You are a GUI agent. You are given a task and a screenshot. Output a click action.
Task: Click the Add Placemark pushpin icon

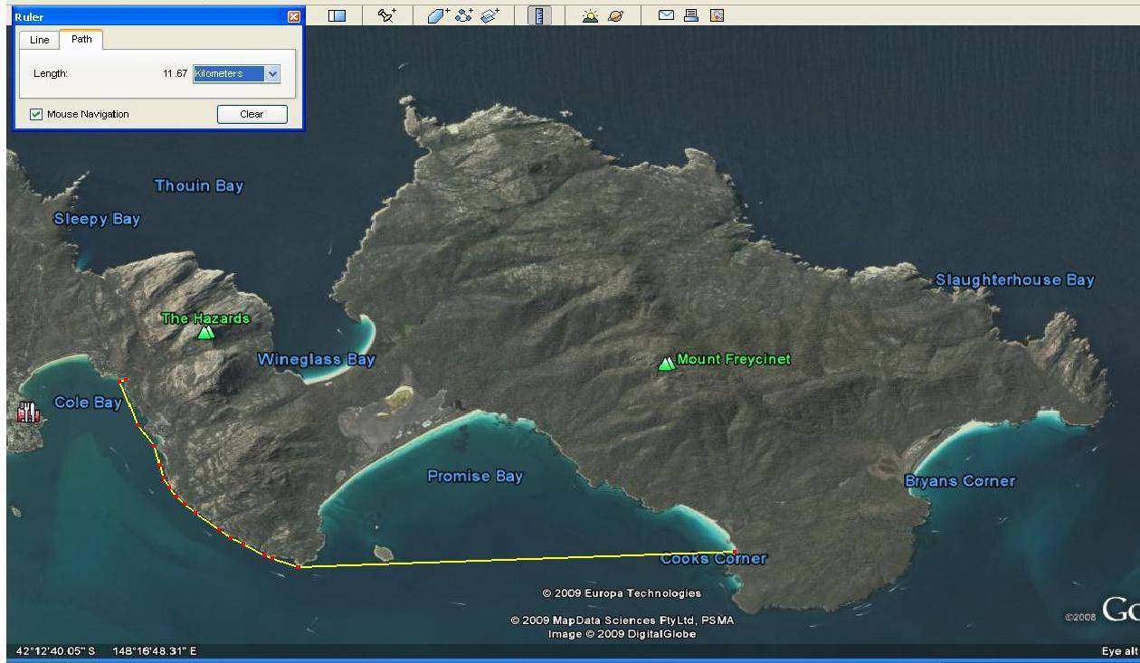click(x=386, y=15)
